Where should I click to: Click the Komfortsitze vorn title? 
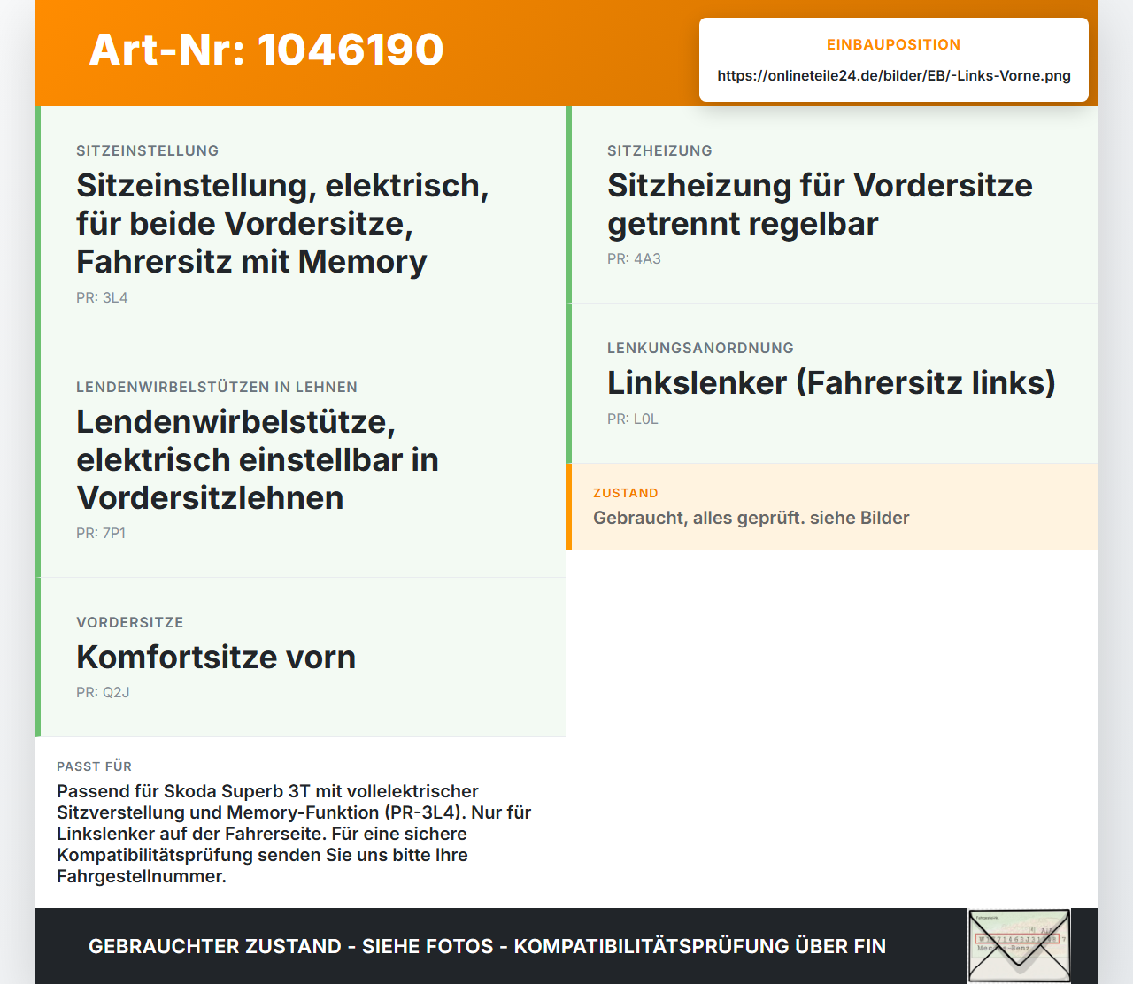point(216,657)
